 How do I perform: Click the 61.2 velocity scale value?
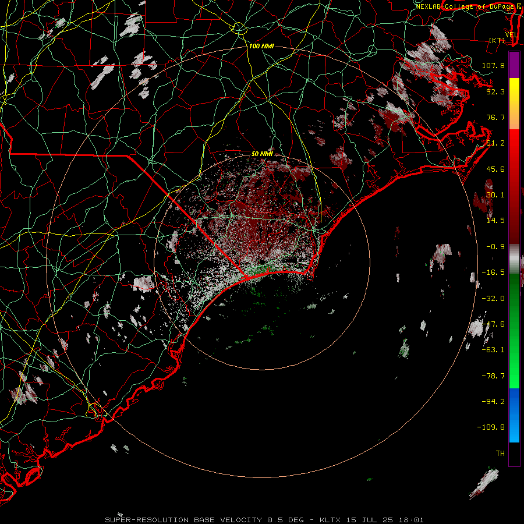(x=495, y=143)
